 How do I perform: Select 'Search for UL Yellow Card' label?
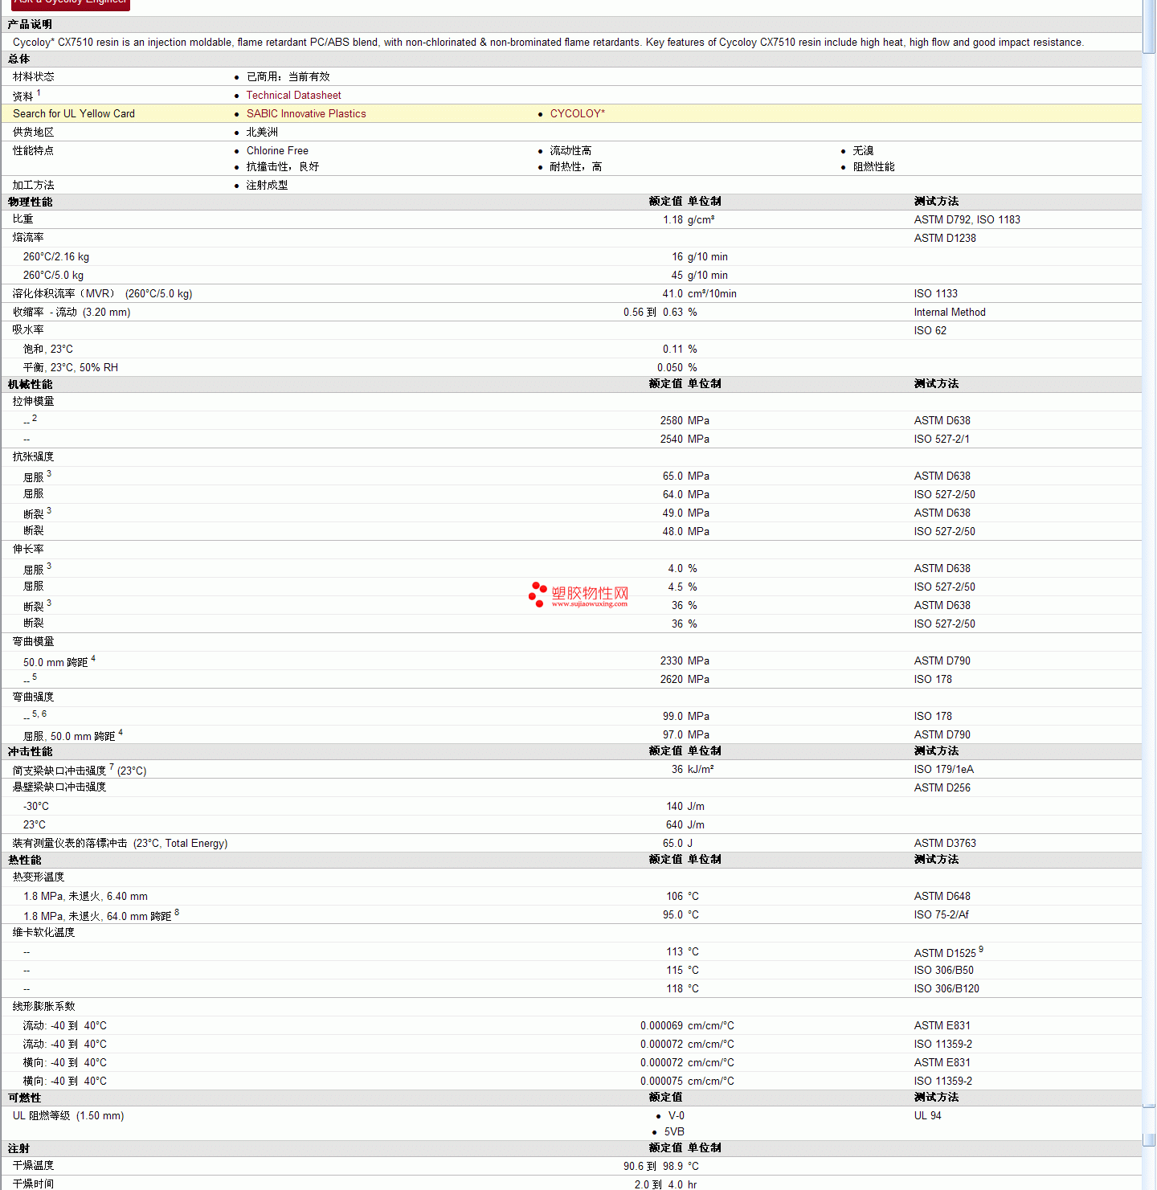[74, 113]
